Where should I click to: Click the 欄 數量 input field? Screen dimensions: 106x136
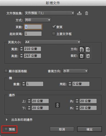[35, 84]
